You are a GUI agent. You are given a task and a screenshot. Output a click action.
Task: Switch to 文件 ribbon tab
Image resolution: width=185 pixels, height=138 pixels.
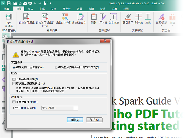coord(54,9)
